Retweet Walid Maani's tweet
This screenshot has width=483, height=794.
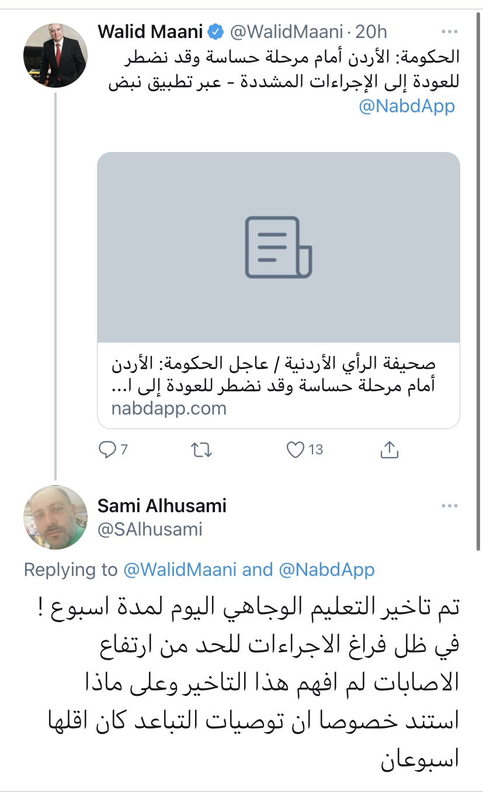(202, 450)
